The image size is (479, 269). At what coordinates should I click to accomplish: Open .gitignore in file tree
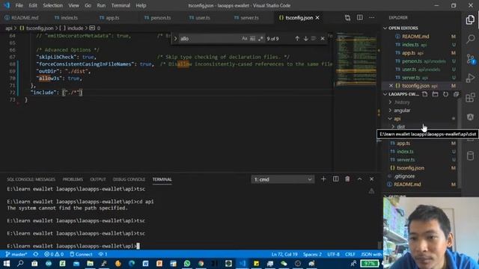404,176
